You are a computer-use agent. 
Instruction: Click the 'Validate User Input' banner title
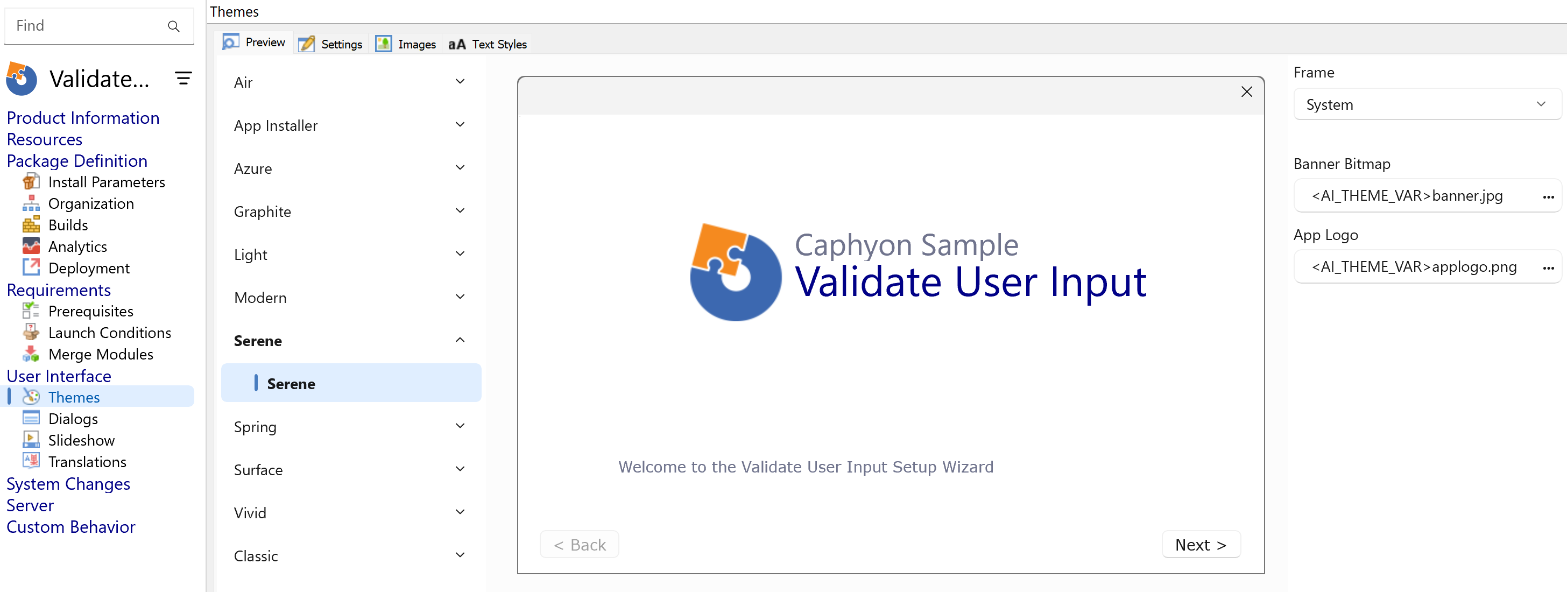[x=971, y=283]
